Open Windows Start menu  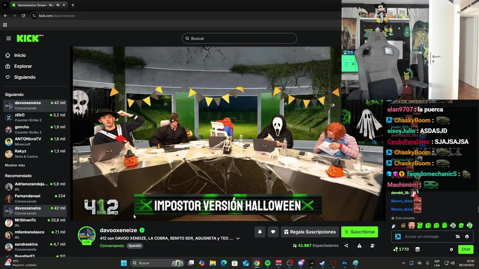pyautogui.click(x=124, y=263)
